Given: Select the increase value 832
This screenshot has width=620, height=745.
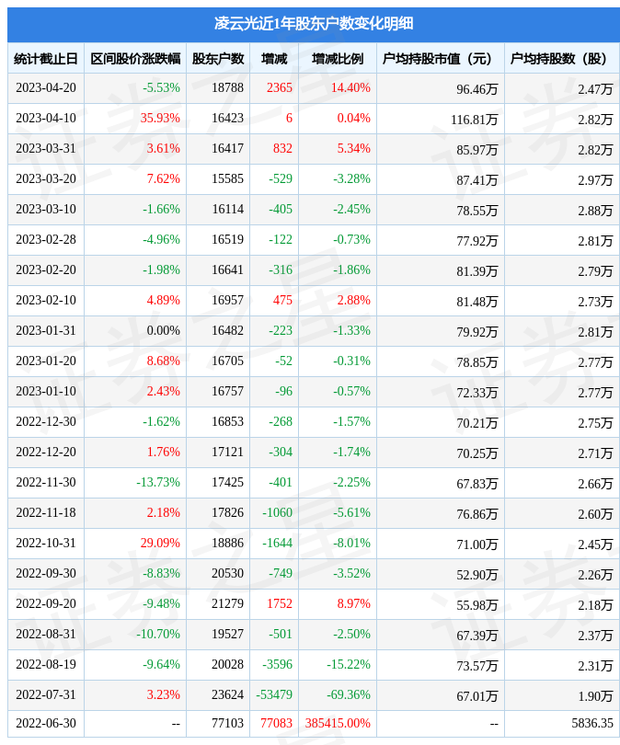Looking at the screenshot, I should (282, 148).
